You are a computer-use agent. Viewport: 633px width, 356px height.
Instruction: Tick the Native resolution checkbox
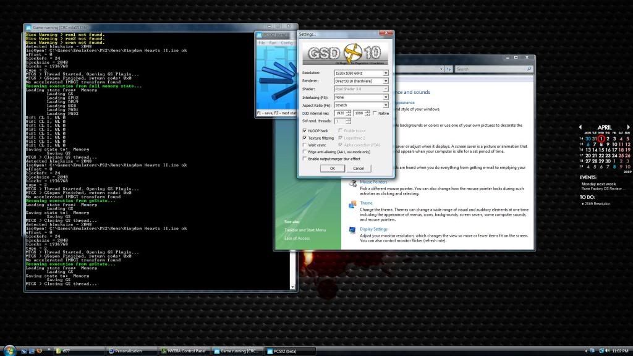(375, 114)
